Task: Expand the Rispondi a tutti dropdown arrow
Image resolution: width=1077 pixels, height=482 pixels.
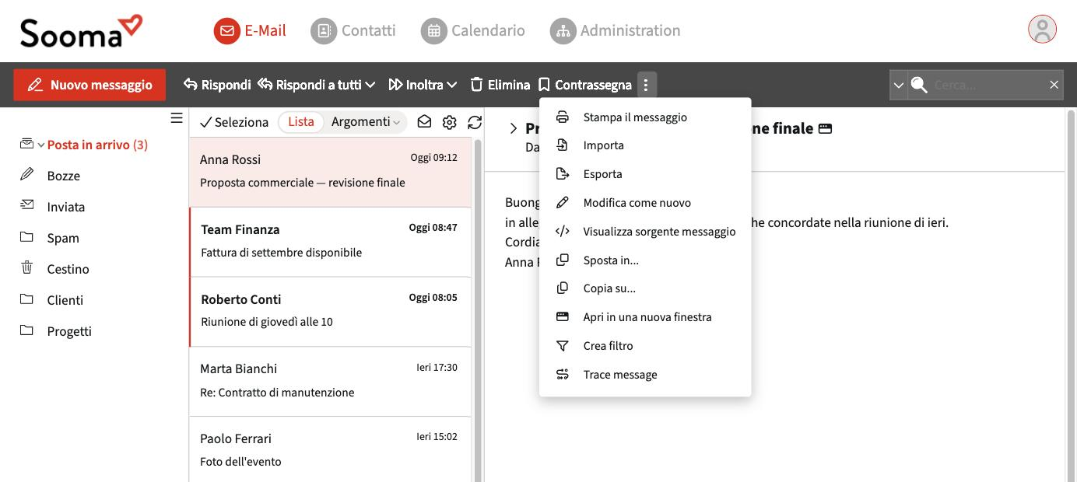Action: pos(370,85)
